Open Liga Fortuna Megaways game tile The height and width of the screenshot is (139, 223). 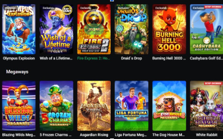131,106
